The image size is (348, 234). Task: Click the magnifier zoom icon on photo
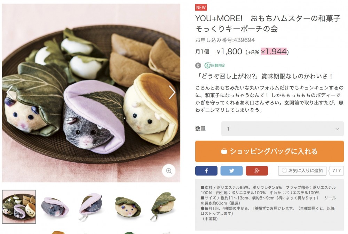[169, 171]
